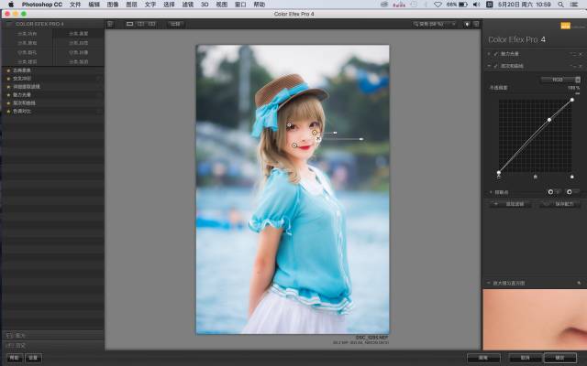Click the opacity slider handle at 100%
This screenshot has height=366, width=587.
[x=578, y=93]
